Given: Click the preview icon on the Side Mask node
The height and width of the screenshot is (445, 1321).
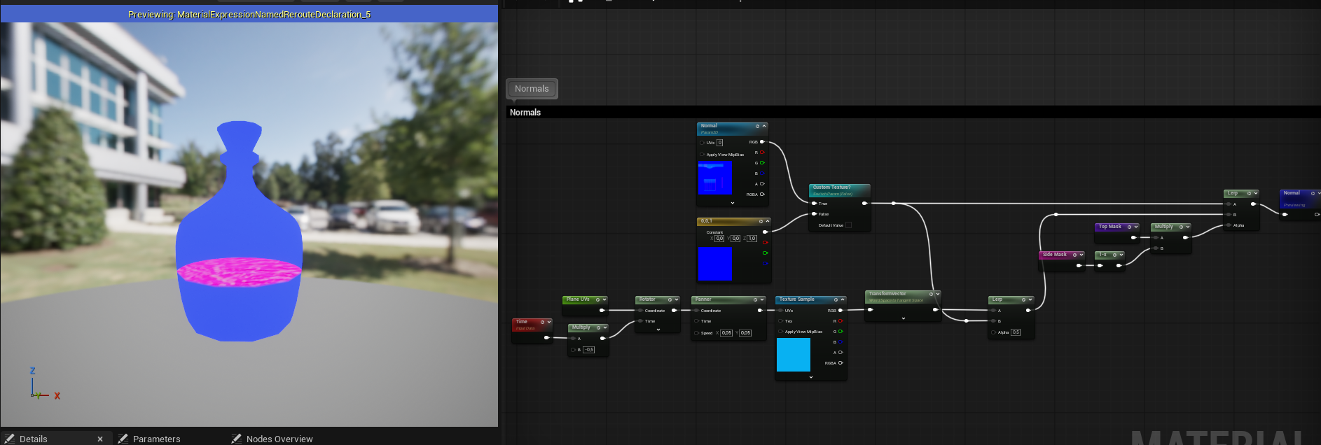Looking at the screenshot, I should click(1074, 255).
